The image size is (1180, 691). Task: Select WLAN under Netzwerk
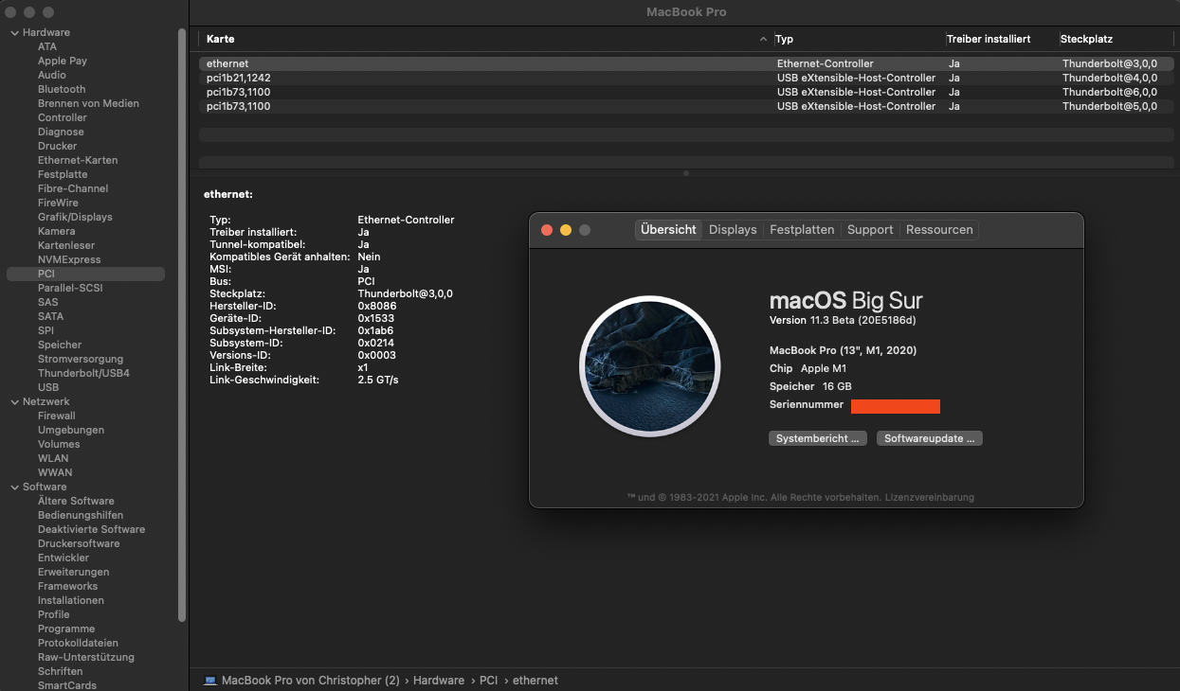coord(53,458)
